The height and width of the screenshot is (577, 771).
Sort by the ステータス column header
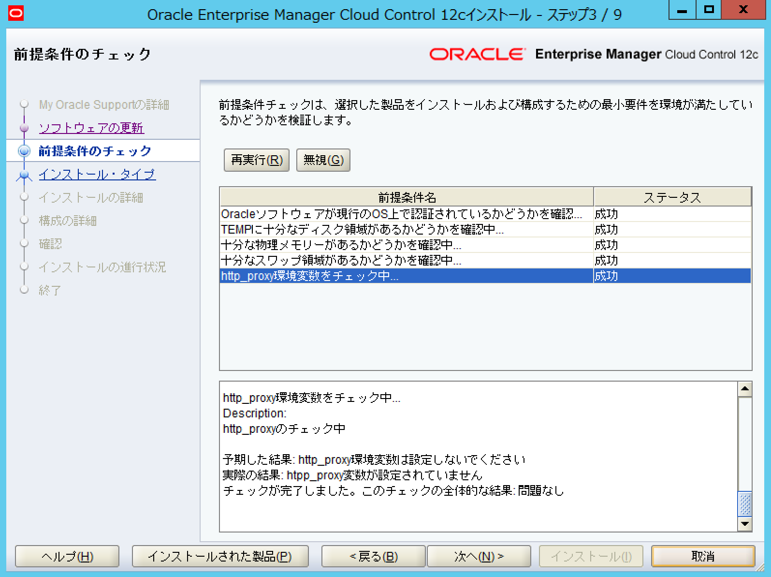672,197
